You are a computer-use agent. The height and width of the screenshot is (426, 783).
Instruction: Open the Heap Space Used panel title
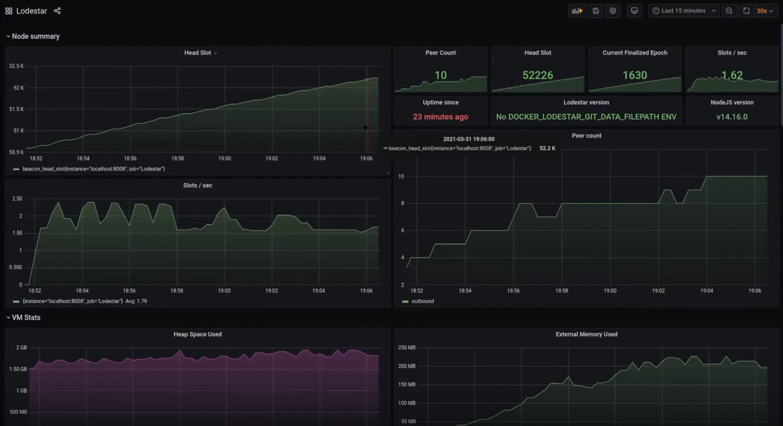pos(197,334)
